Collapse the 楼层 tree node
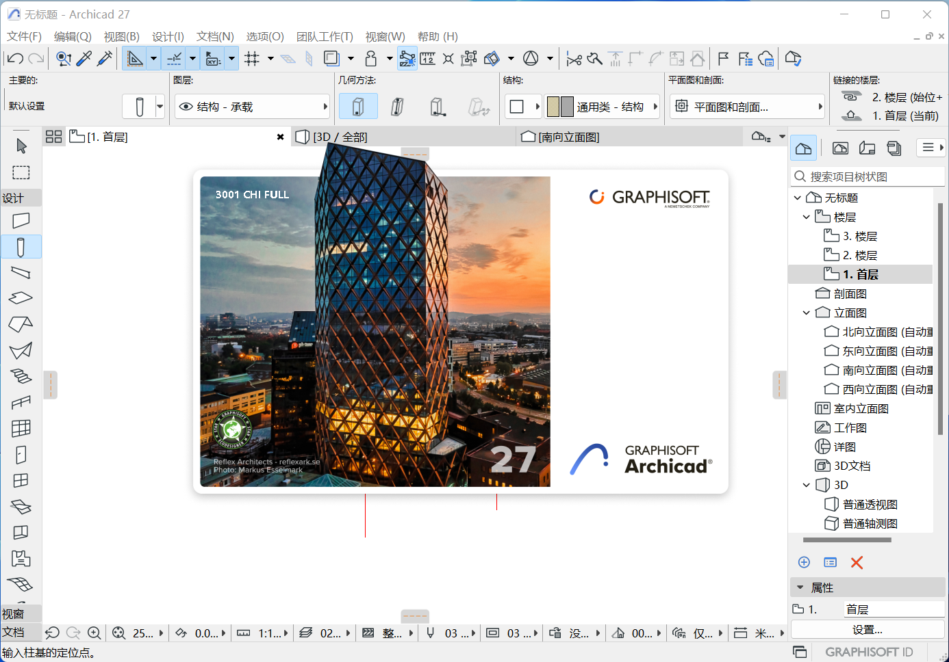The height and width of the screenshot is (662, 949). coord(806,217)
